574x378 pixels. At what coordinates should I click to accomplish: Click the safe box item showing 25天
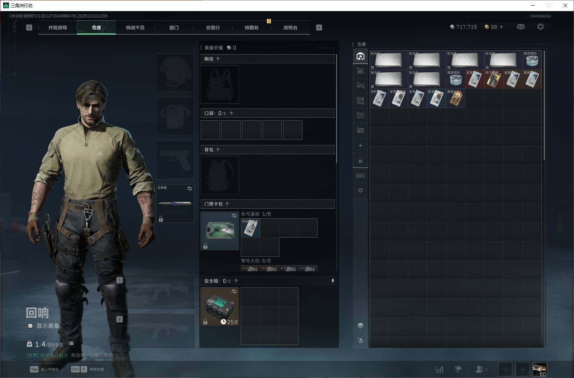220,306
